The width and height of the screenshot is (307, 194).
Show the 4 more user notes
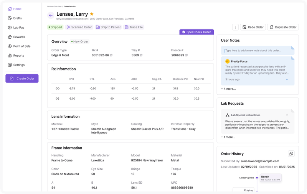[228, 89]
